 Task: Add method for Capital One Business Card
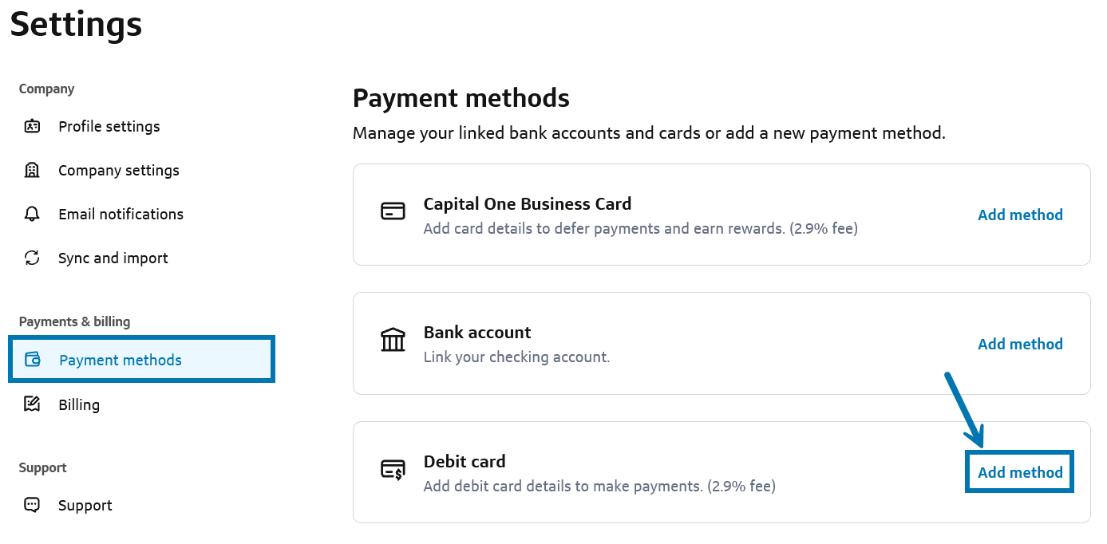pos(1020,215)
